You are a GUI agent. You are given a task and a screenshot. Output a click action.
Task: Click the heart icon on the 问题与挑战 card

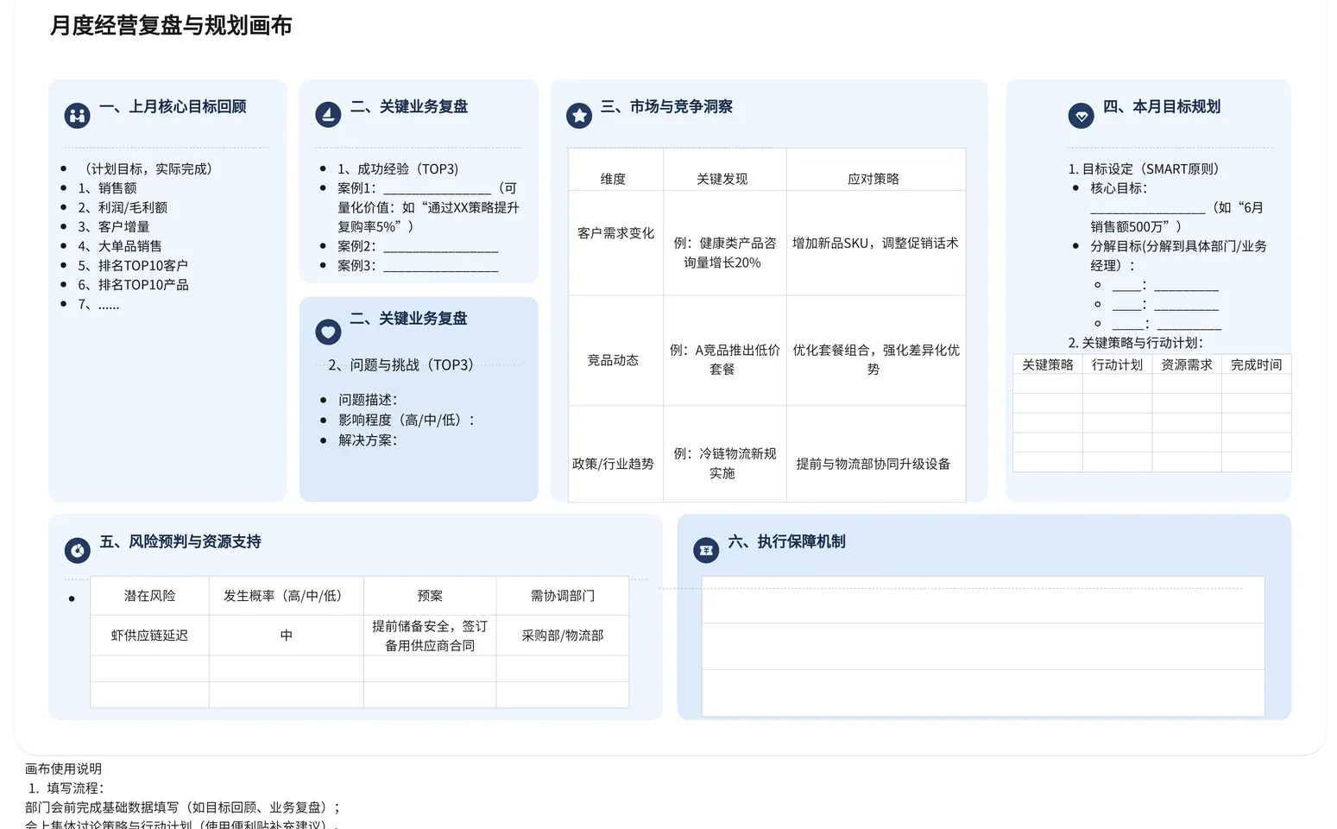[328, 332]
